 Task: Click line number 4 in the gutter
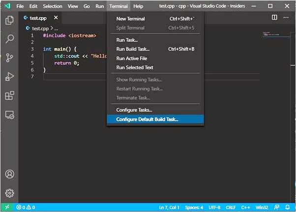point(32,56)
